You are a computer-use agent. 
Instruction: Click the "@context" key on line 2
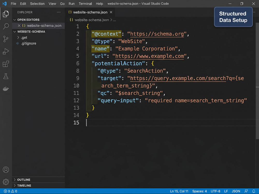click(106, 34)
